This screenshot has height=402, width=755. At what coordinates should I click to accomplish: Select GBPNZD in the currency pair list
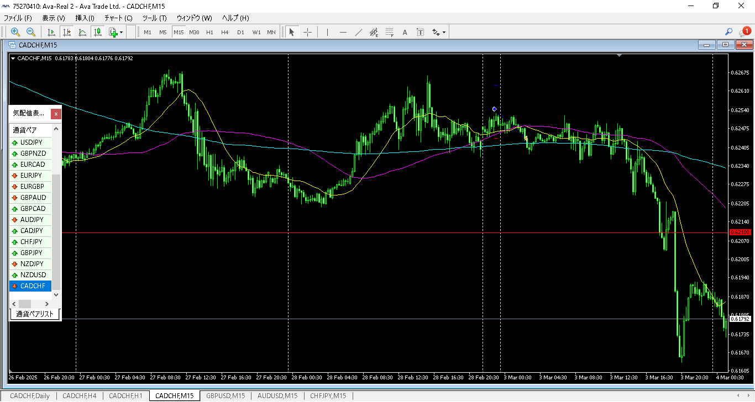[31, 154]
